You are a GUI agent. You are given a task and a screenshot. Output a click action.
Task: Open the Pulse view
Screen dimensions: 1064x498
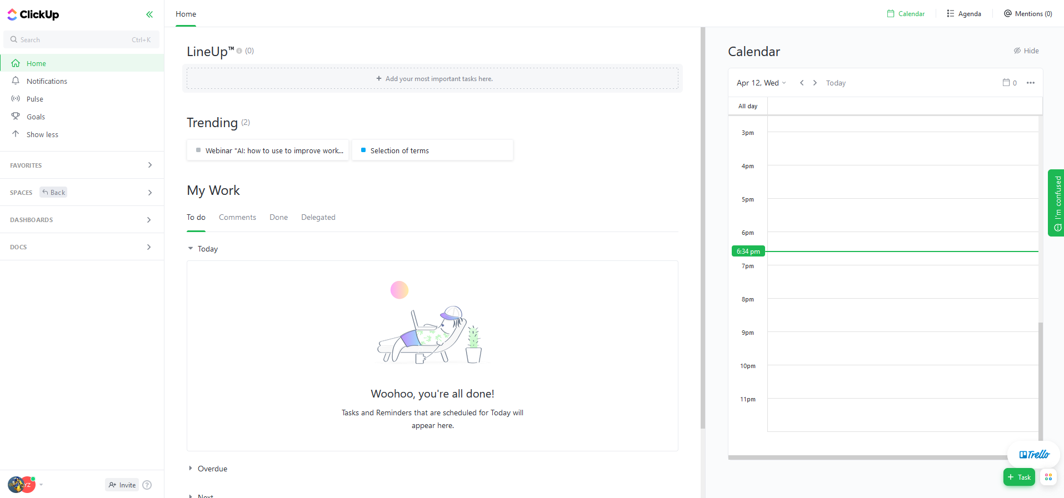[x=34, y=99]
